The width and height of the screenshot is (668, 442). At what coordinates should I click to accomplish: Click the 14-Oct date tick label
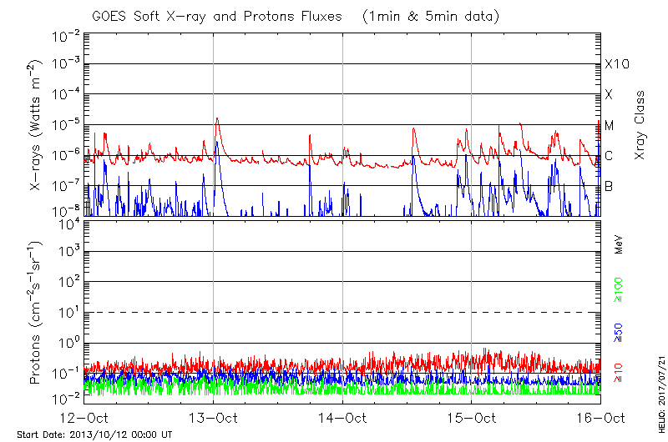[x=342, y=417]
